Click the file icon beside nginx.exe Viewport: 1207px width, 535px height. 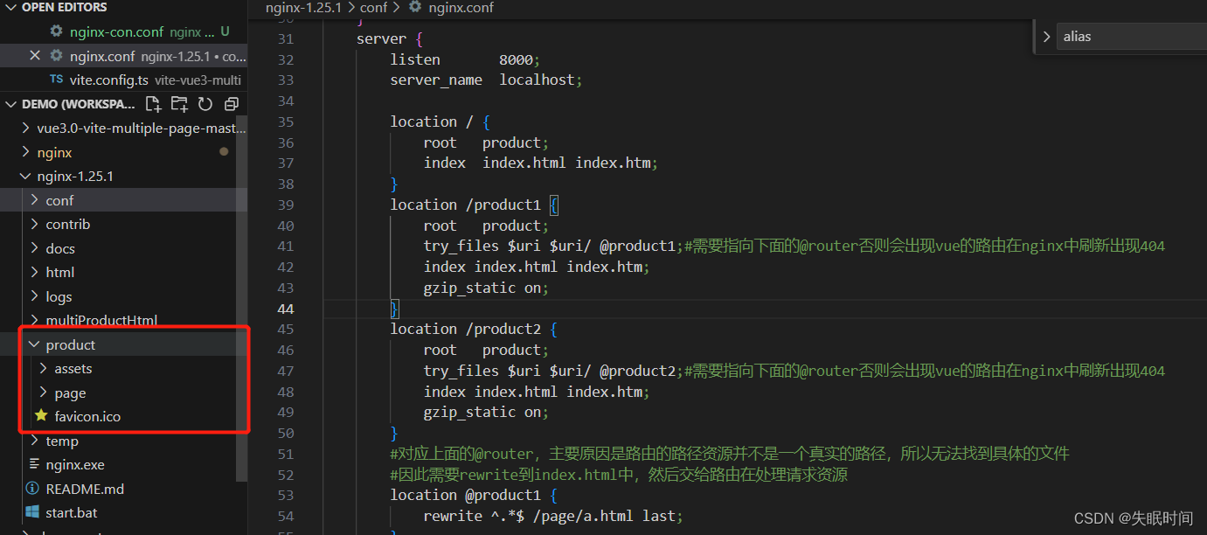coord(35,464)
